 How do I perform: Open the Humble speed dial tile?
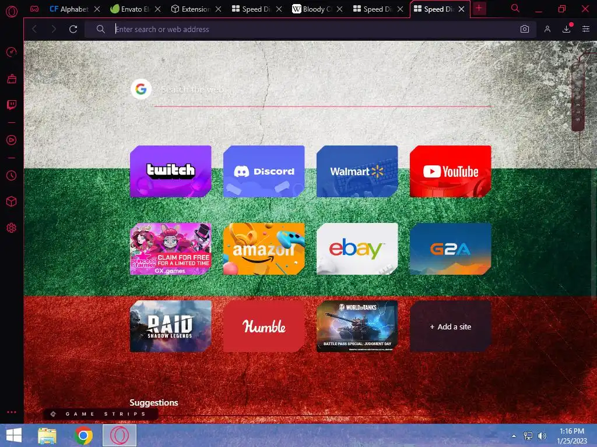pos(264,327)
